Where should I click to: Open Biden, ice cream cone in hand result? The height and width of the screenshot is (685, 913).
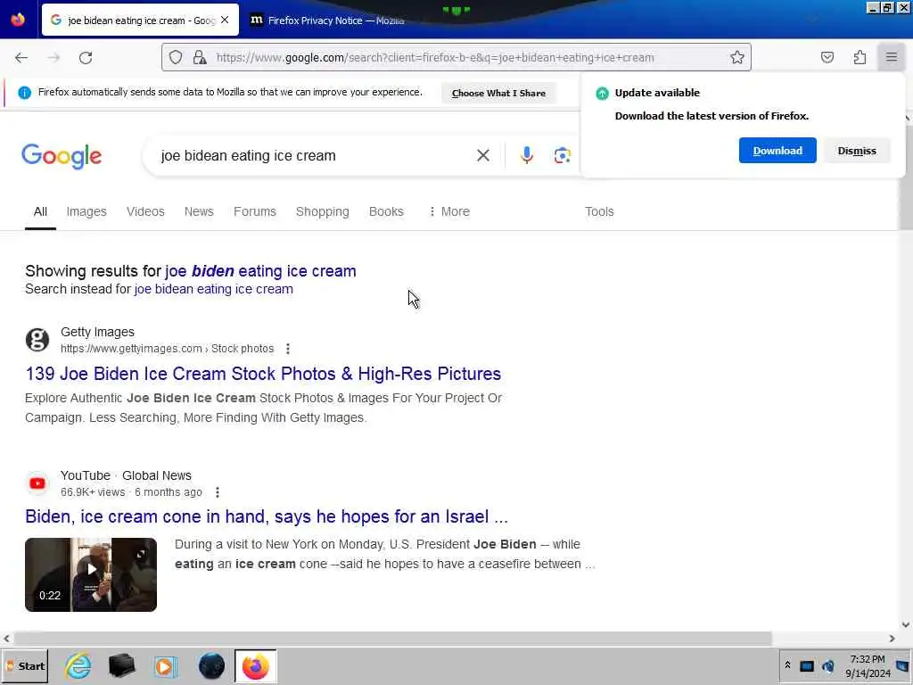tap(266, 516)
